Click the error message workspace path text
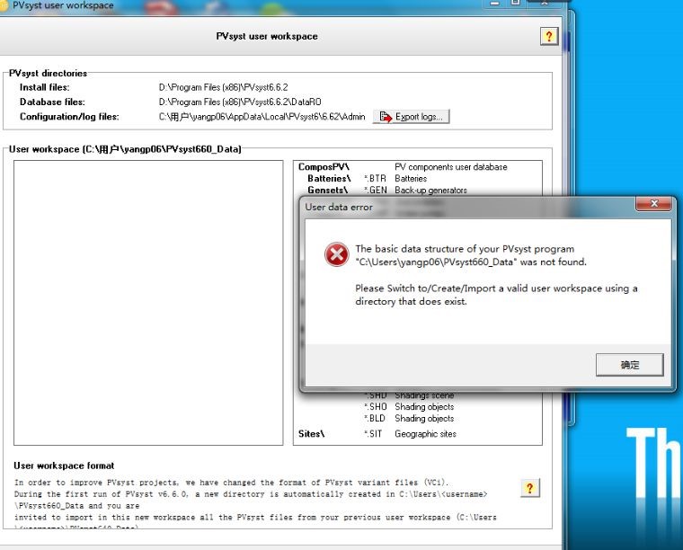Viewport: 683px width, 550px height. tap(436, 262)
